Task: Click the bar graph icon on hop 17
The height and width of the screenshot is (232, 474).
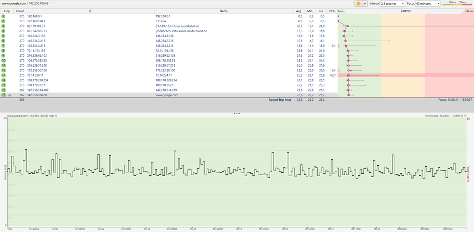Action: click(x=9, y=95)
